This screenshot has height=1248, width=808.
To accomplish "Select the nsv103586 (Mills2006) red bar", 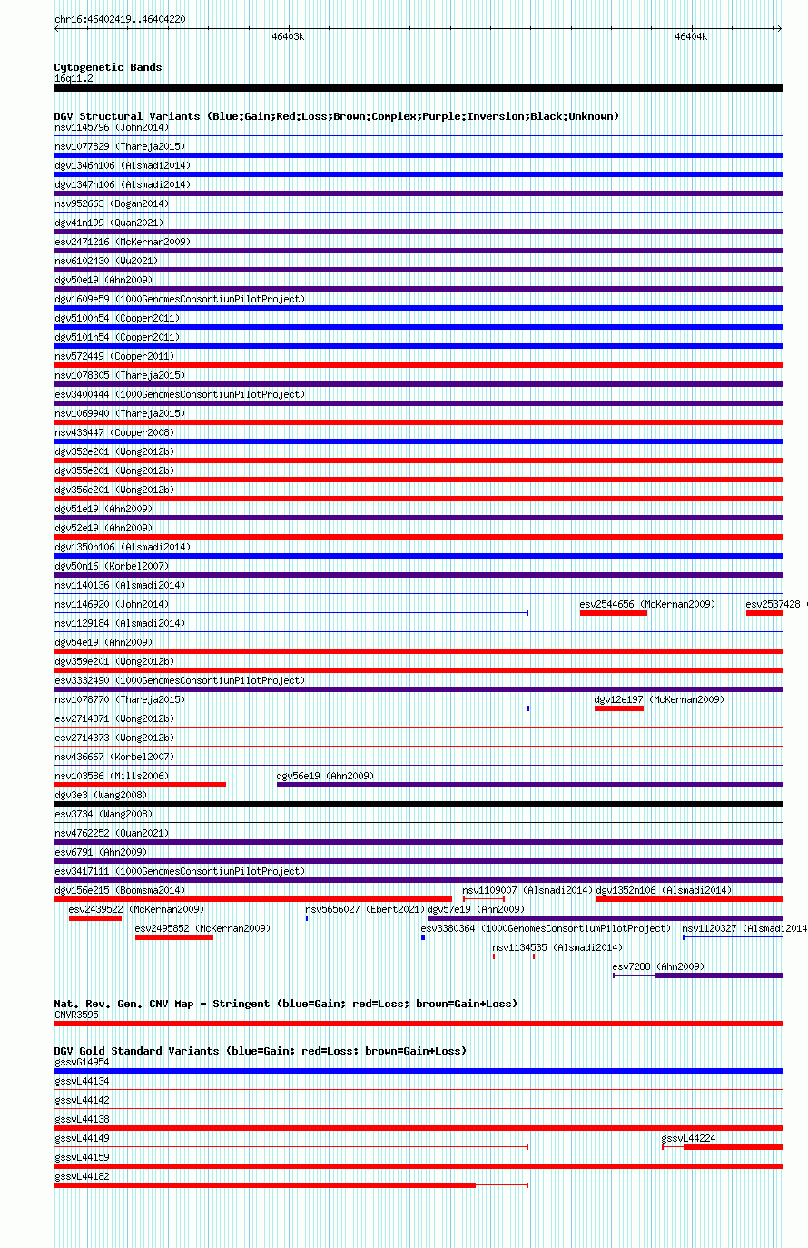I will click(140, 785).
